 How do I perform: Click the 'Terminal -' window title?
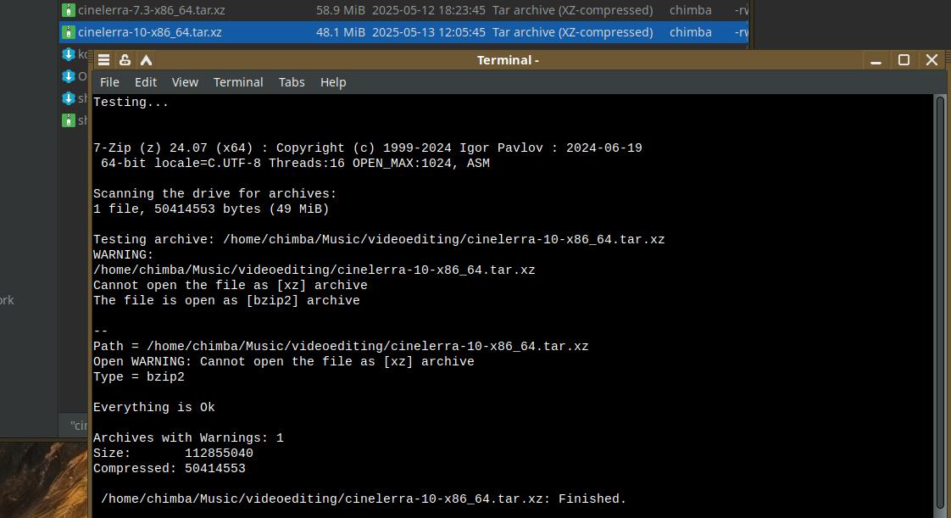(508, 60)
